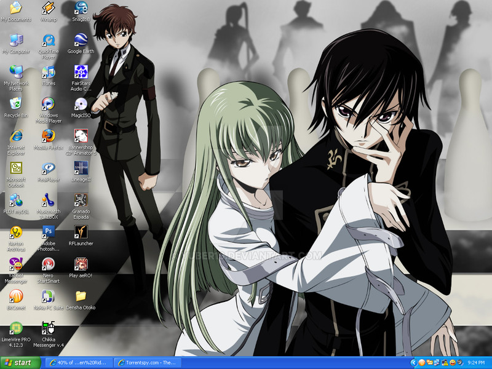The width and height of the screenshot is (492, 369).
Task: Click the orange round tray icon
Action: click(x=422, y=363)
